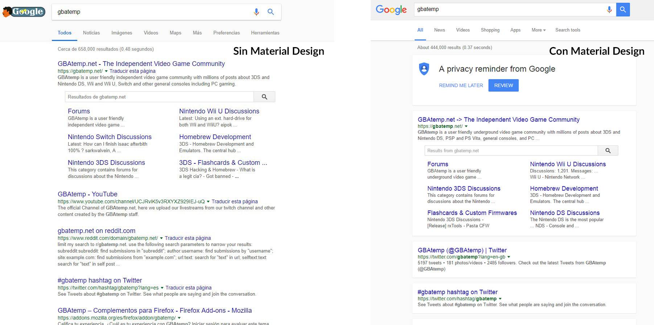The height and width of the screenshot is (325, 654).
Task: Click the magnifier search icon in left search bar
Action: (x=271, y=12)
